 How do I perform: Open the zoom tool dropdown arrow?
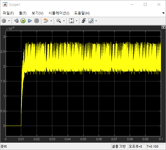point(64,21)
